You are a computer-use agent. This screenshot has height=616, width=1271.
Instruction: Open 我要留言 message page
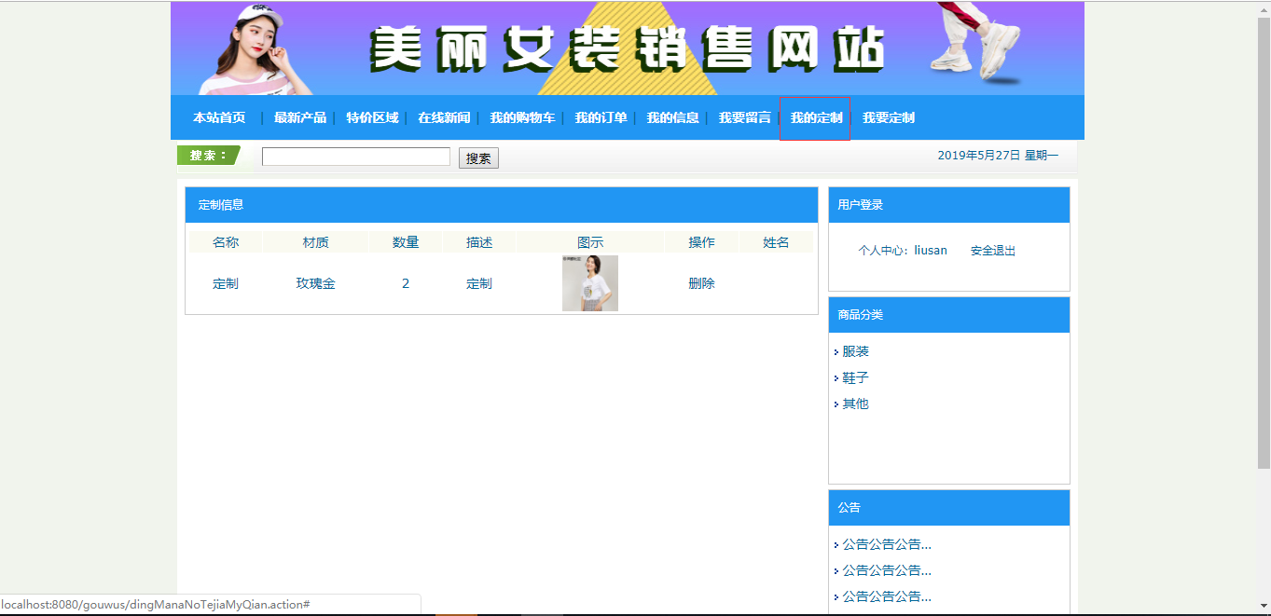click(745, 117)
